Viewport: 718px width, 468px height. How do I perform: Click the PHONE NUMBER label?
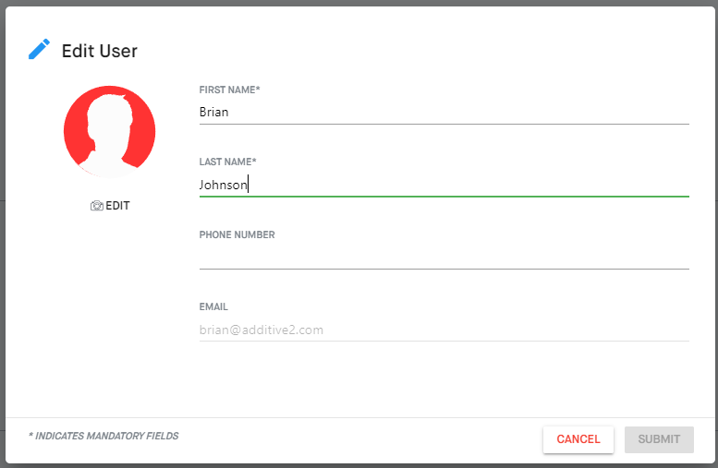click(x=237, y=234)
